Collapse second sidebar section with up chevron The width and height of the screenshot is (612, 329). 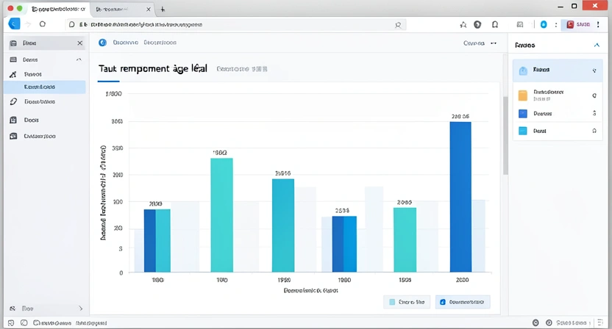[77, 60]
